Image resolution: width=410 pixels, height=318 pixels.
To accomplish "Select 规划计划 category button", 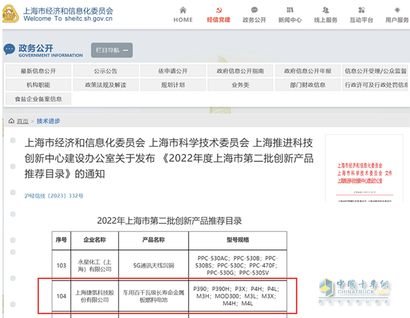I will click(x=173, y=85).
